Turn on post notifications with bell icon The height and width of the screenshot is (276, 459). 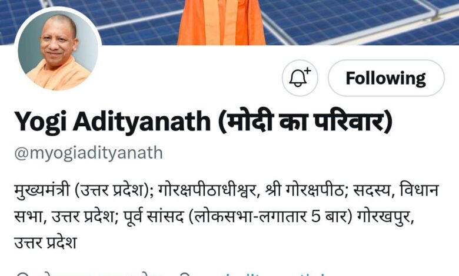300,78
